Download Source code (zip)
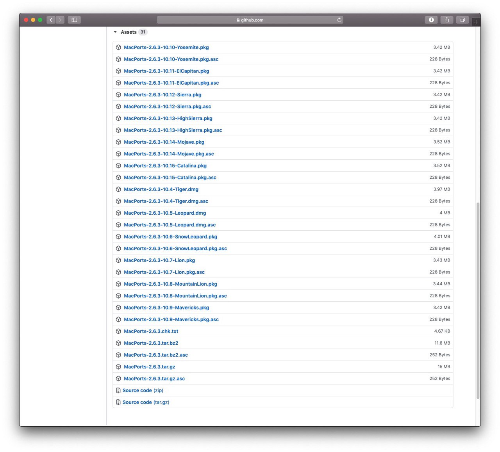500x452 pixels. 143,391
